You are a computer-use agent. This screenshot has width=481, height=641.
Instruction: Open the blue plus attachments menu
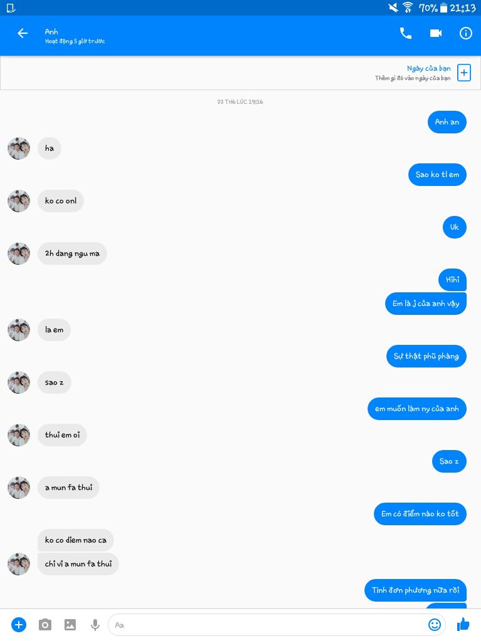coord(19,625)
